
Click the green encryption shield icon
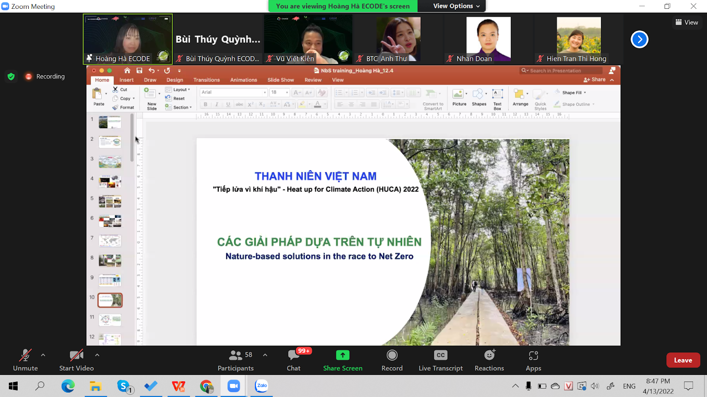pos(11,76)
